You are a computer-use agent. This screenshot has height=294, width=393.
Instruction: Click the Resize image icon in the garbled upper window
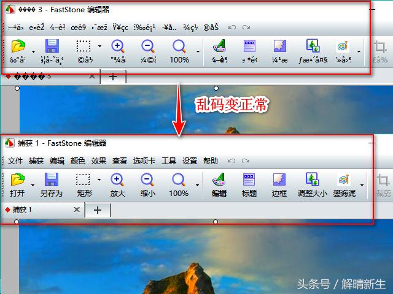click(313, 45)
